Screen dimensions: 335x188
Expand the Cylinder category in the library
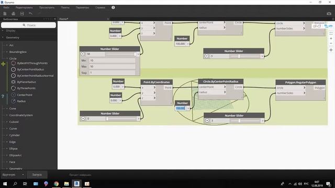7,135
